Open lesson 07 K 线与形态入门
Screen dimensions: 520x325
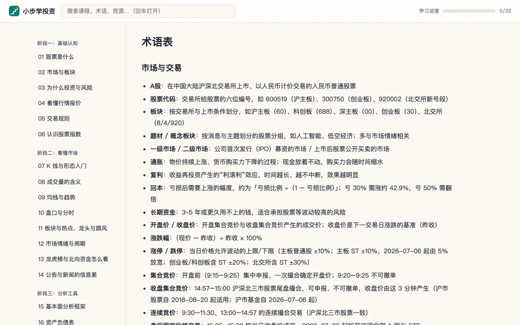[63, 166]
